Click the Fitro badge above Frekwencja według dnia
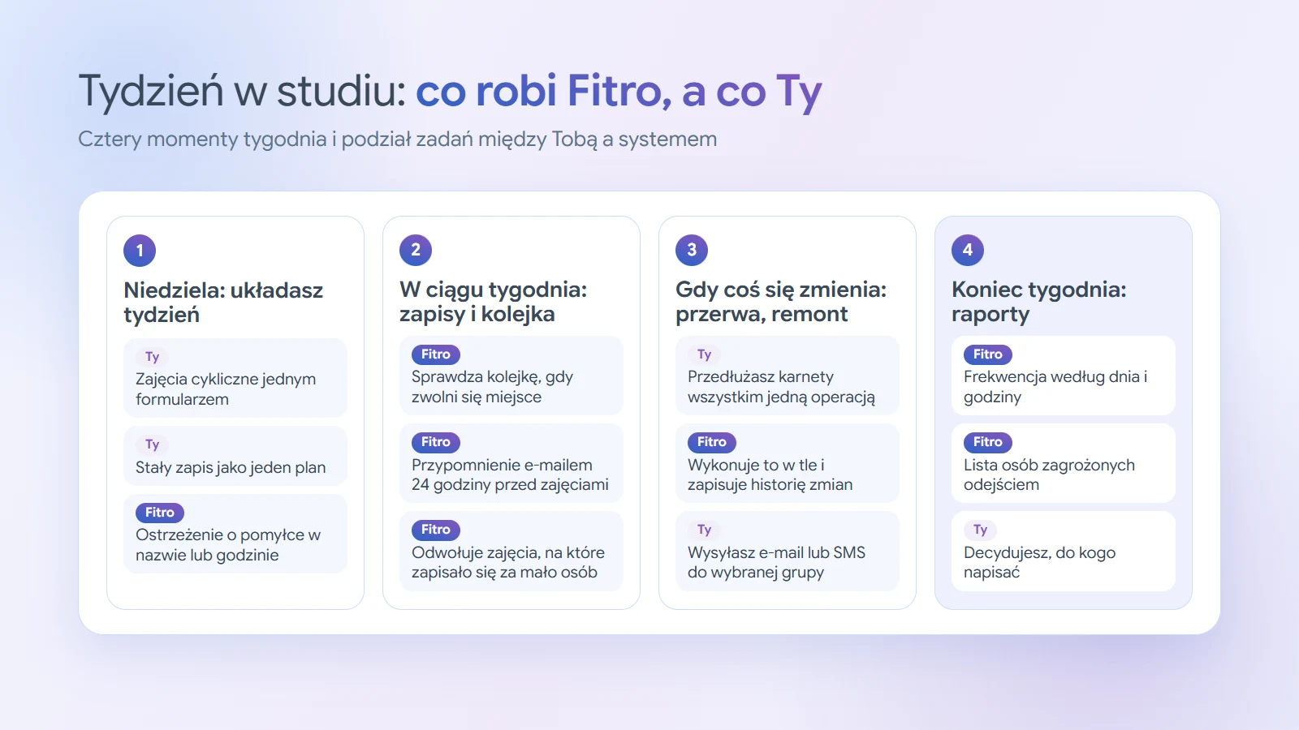The image size is (1299, 730). [988, 354]
